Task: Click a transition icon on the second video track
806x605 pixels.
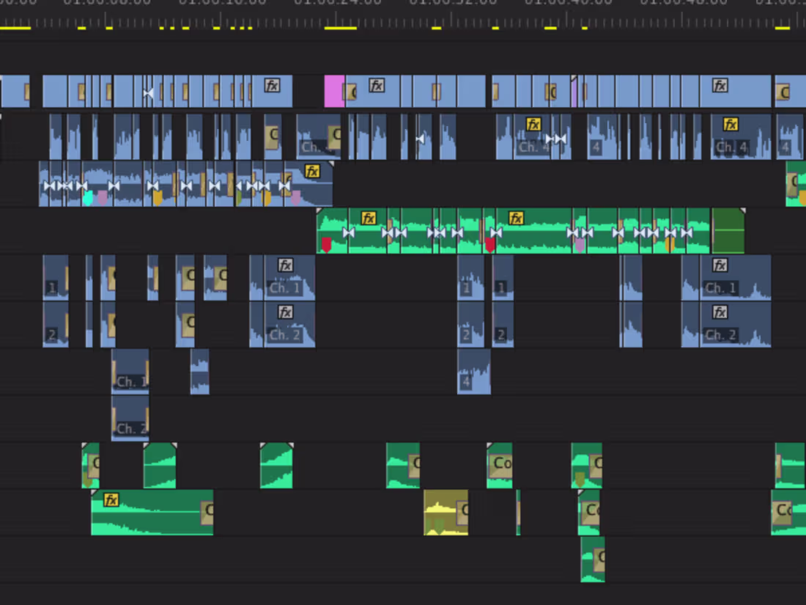Action: click(419, 139)
